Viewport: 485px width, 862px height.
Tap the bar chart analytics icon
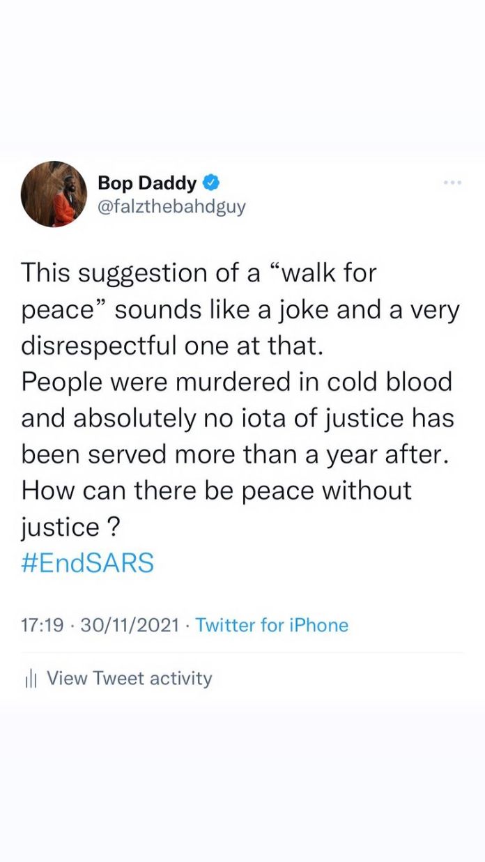pos(30,679)
